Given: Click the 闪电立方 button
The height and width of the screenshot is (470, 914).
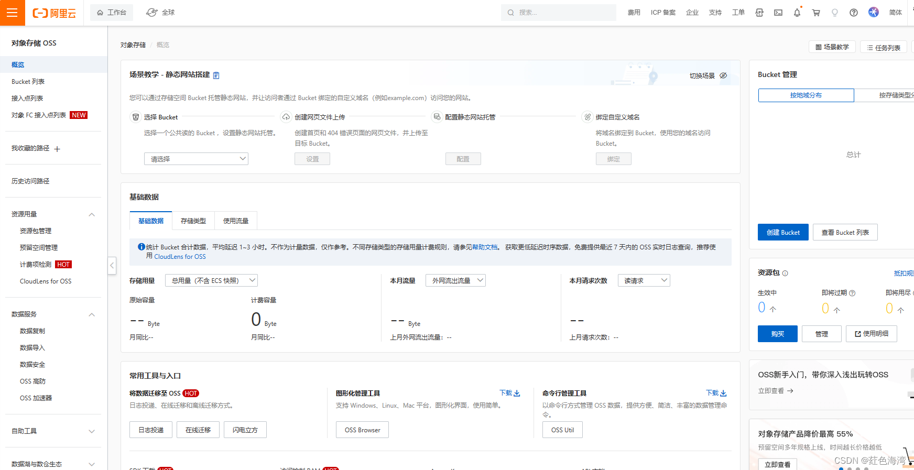Looking at the screenshot, I should click(245, 430).
